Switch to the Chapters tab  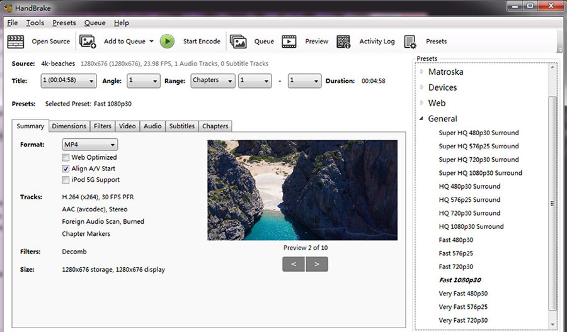click(x=215, y=126)
